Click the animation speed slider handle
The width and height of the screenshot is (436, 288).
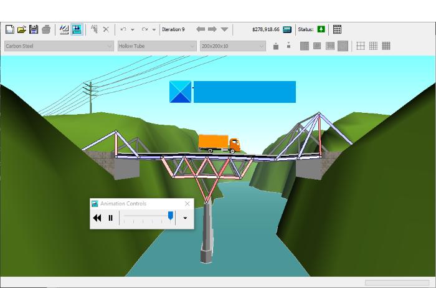click(x=171, y=215)
